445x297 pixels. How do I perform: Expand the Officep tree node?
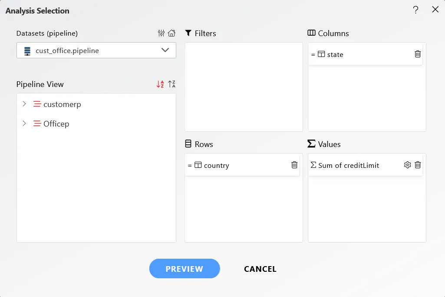[x=24, y=123]
